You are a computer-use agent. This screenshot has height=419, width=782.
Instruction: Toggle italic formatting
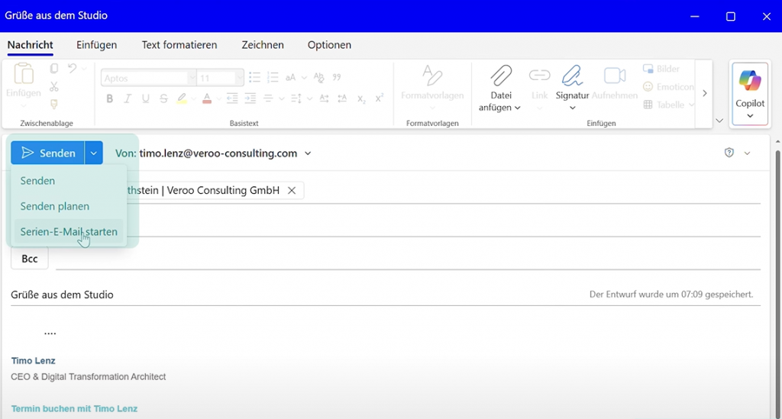128,98
